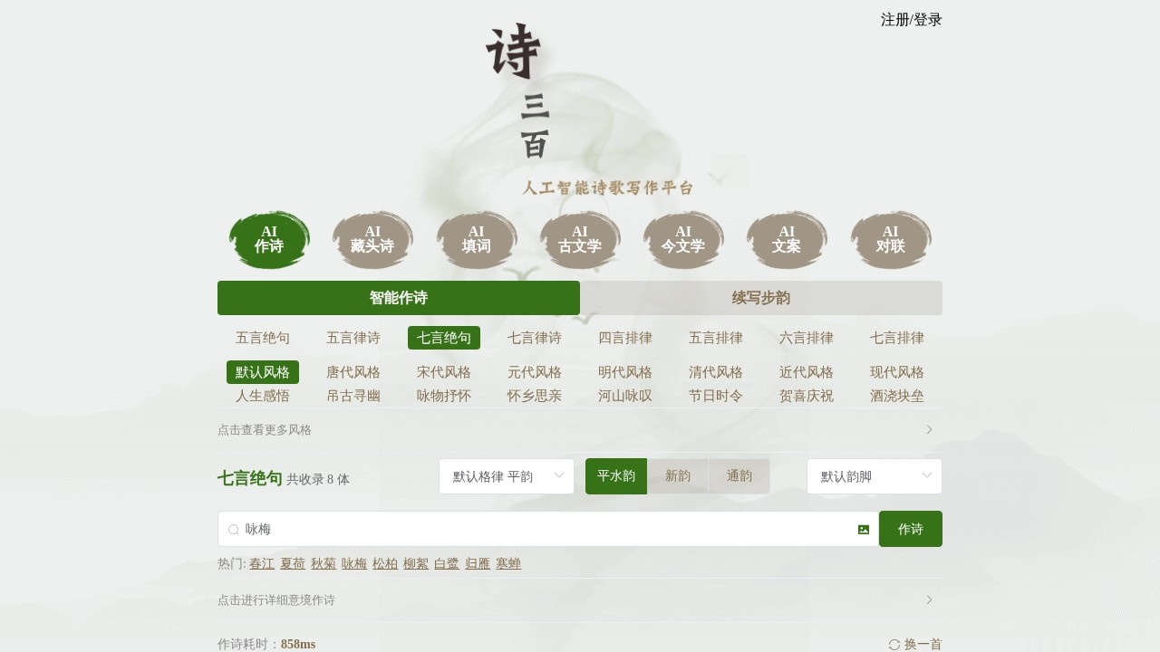Select the 通韵 rhyme option
Screen dimensions: 1160x652
tap(739, 475)
